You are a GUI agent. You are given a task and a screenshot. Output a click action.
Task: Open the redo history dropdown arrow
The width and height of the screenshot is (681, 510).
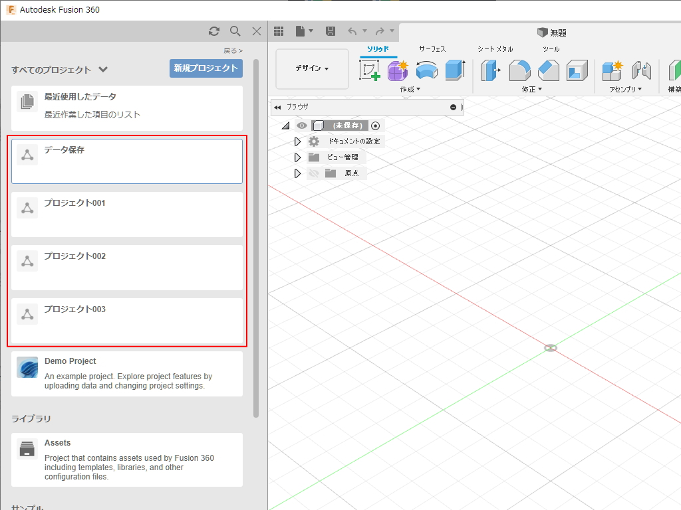pyautogui.click(x=392, y=31)
